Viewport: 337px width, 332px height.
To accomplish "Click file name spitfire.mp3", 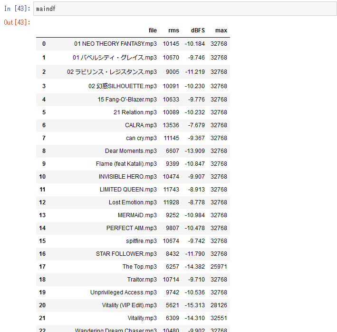I will tap(142, 241).
